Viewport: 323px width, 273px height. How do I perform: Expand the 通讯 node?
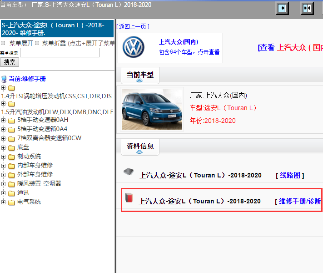coord(3,193)
